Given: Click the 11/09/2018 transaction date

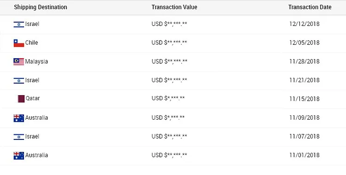Looking at the screenshot, I should coord(304,118).
